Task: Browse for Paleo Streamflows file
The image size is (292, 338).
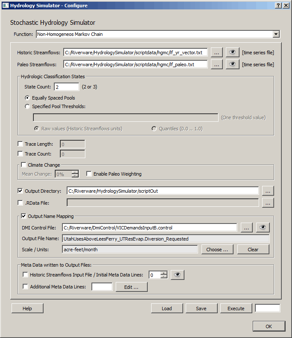Action: pos(216,65)
